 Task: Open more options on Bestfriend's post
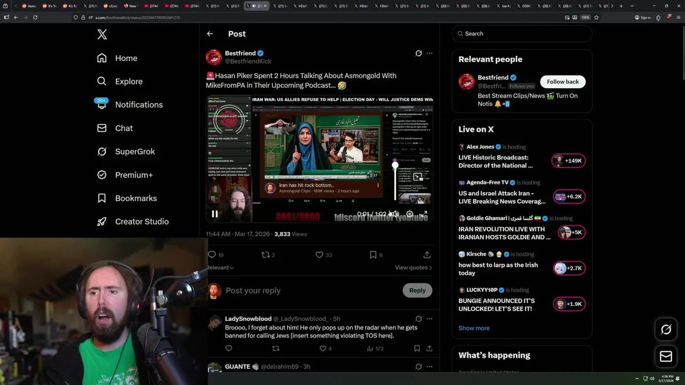(429, 53)
